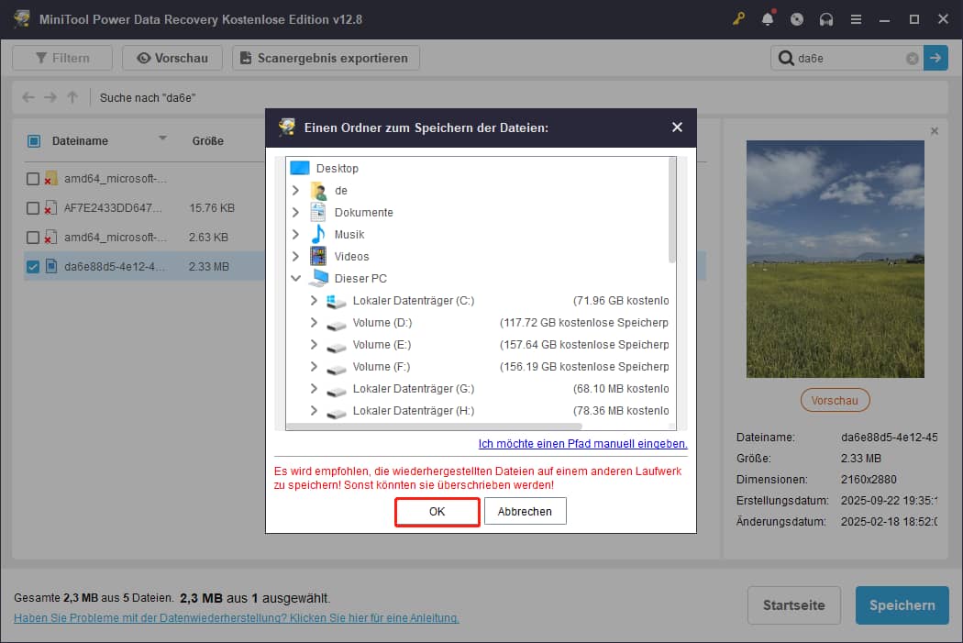Expand the 'de' user folder
963x643 pixels.
point(295,191)
